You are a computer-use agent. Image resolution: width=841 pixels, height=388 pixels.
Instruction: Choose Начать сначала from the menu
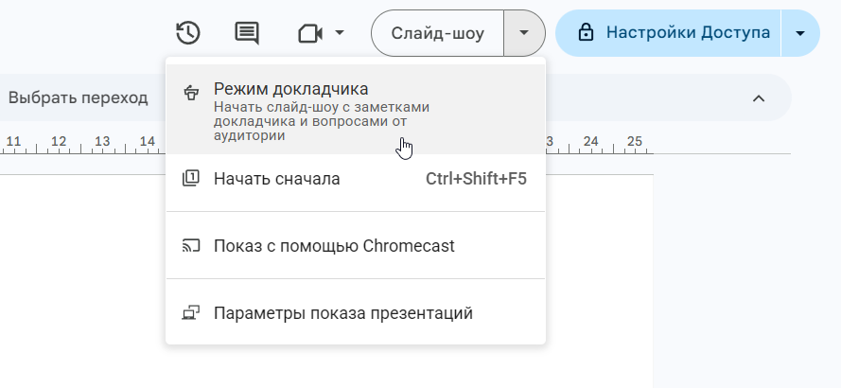(x=277, y=178)
